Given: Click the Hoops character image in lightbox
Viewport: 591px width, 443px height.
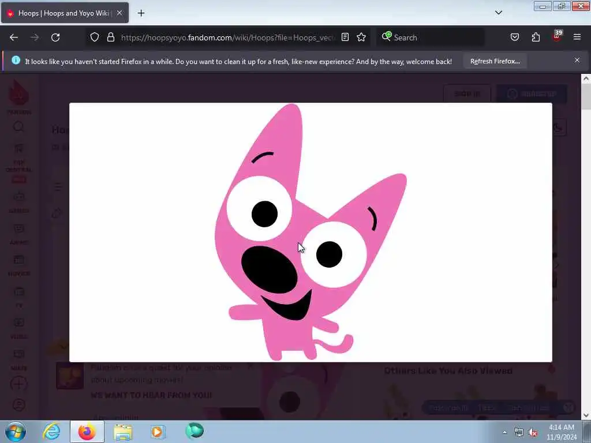Looking at the screenshot, I should (x=311, y=232).
